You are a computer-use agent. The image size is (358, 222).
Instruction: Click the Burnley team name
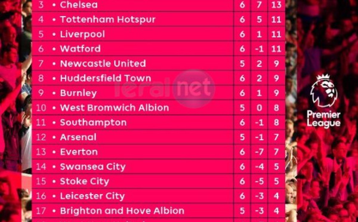(78, 93)
